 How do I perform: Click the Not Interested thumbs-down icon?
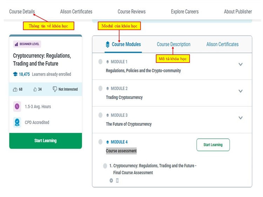(55, 89)
